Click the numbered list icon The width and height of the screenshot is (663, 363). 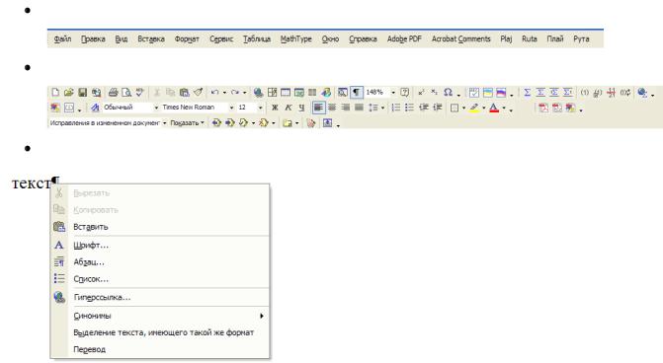[x=396, y=108]
